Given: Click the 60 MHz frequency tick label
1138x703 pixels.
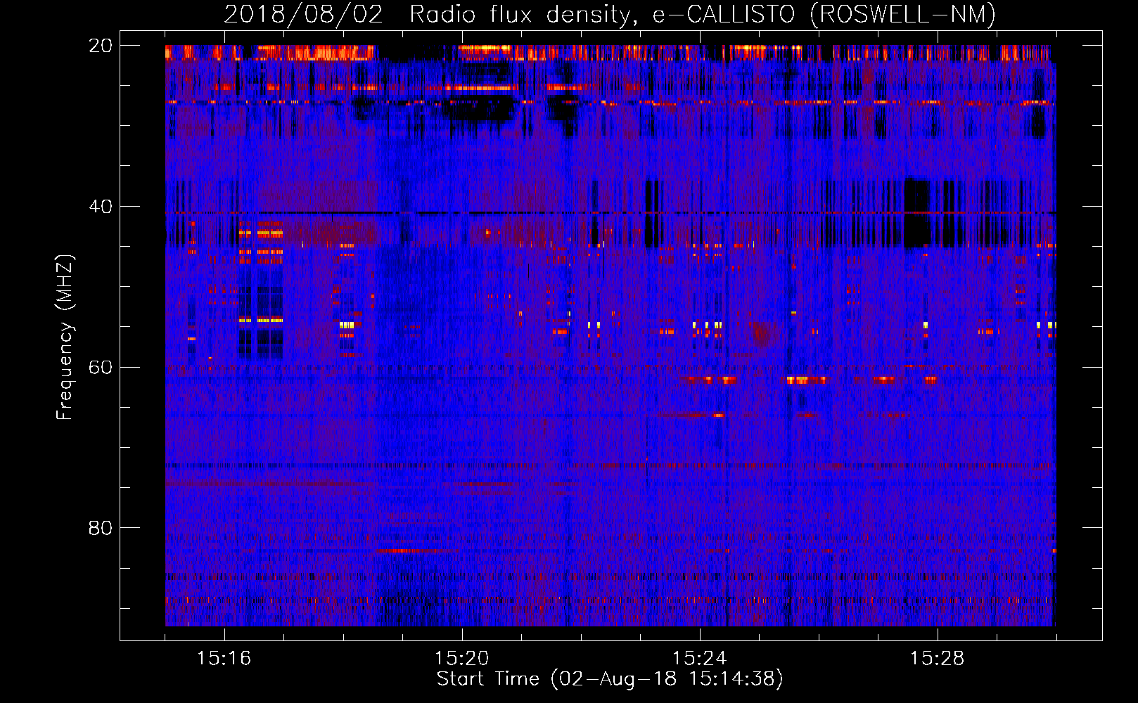Looking at the screenshot, I should 100,367.
